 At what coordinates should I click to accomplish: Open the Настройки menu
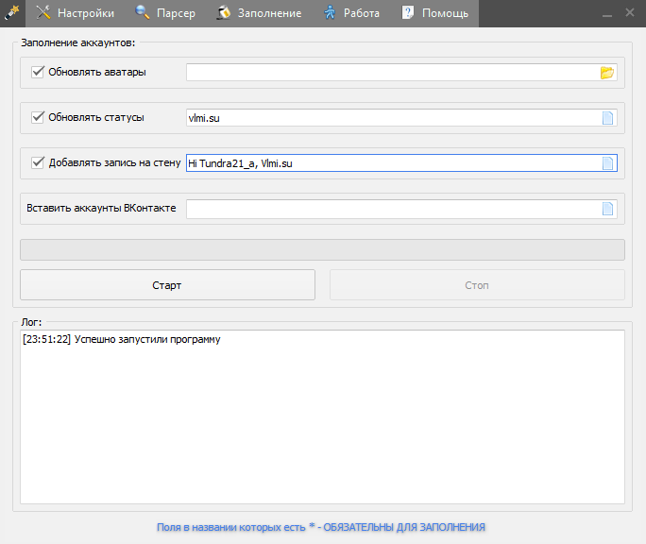click(x=76, y=13)
